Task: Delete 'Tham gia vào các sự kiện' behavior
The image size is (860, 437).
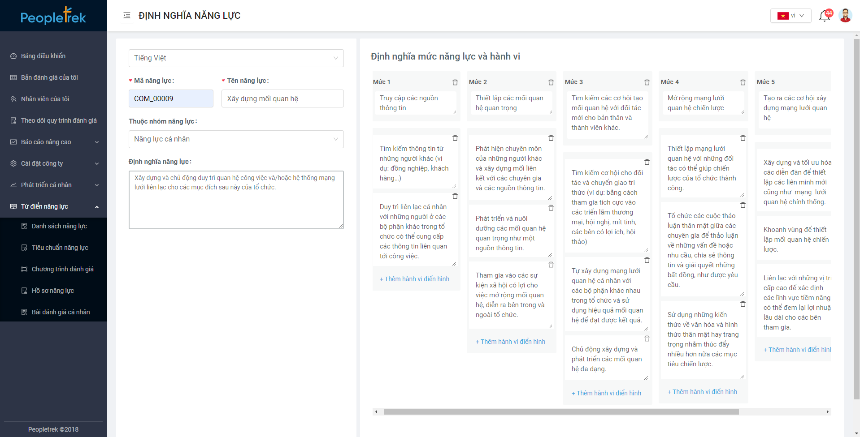Action: tap(551, 265)
